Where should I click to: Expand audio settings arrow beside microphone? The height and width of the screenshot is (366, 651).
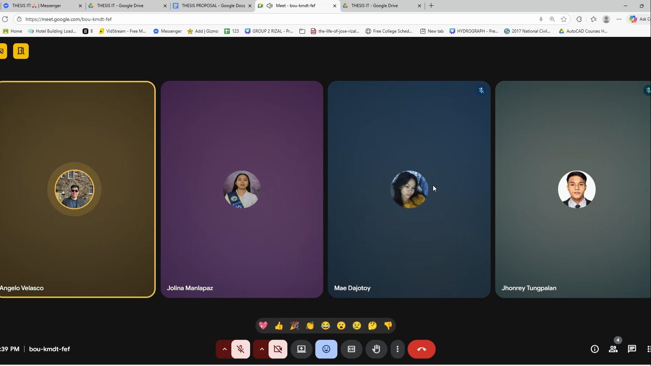tap(224, 349)
